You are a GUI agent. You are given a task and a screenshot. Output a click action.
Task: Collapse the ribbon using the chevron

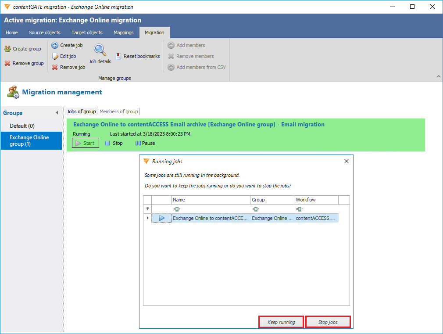(438, 77)
